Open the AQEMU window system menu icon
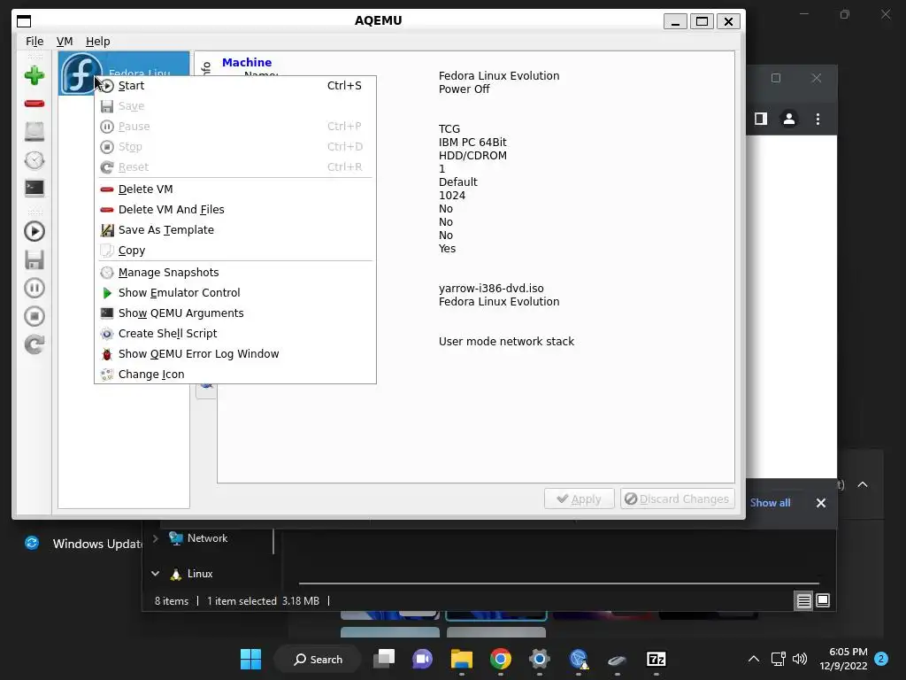Viewport: 906px width, 680px height. coord(24,21)
